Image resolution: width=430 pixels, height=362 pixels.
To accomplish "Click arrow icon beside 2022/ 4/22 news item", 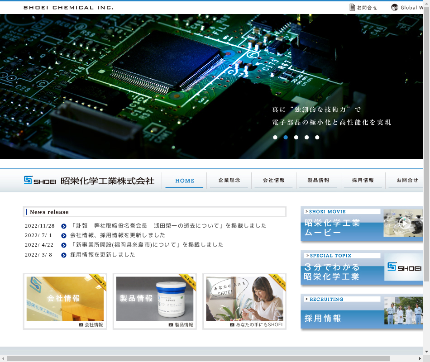I will point(64,245).
